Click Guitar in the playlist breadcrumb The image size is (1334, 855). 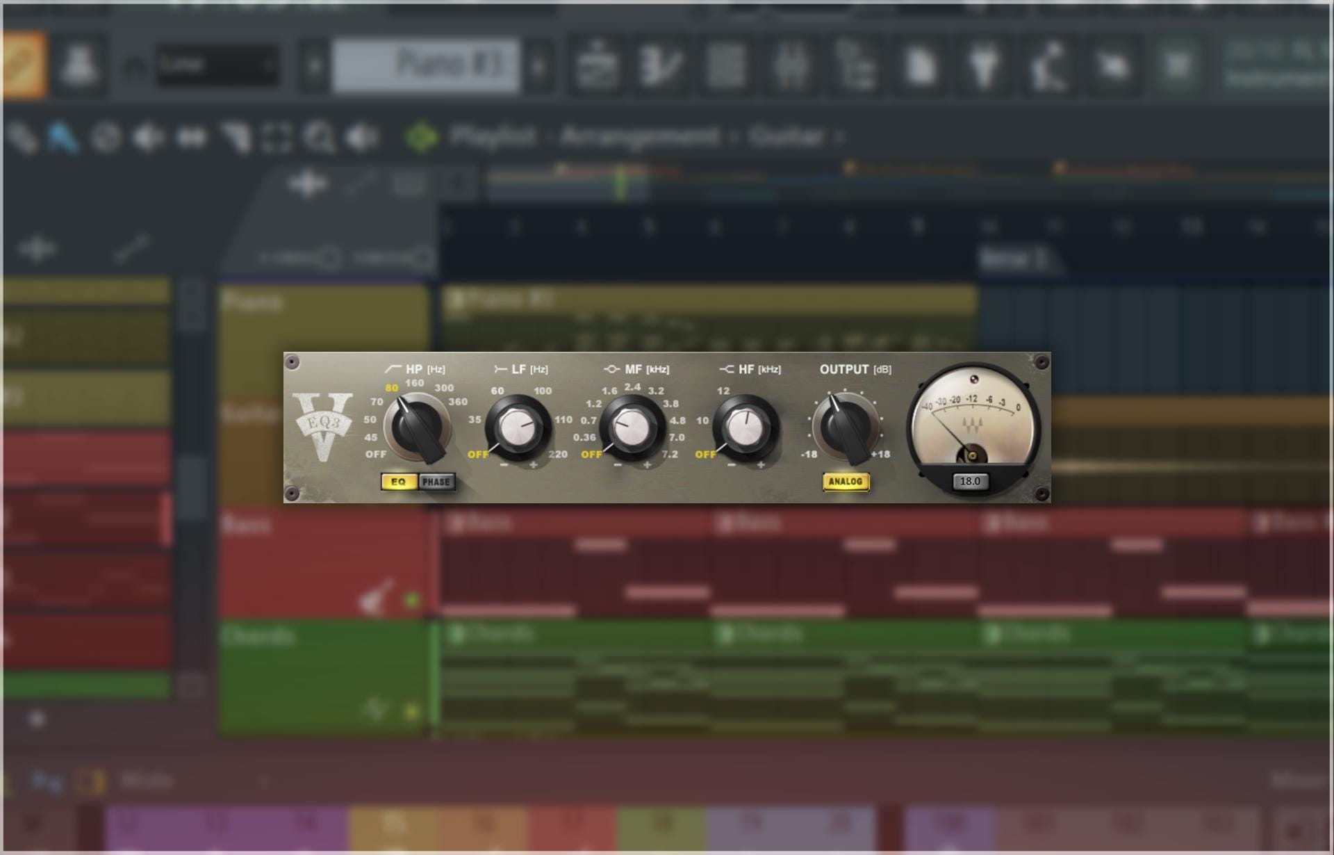pyautogui.click(x=786, y=136)
